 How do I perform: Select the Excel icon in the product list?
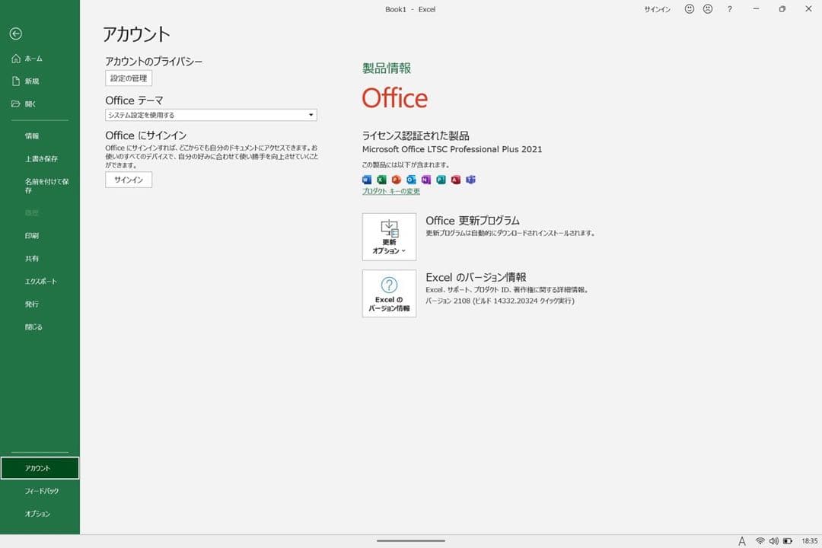click(381, 180)
